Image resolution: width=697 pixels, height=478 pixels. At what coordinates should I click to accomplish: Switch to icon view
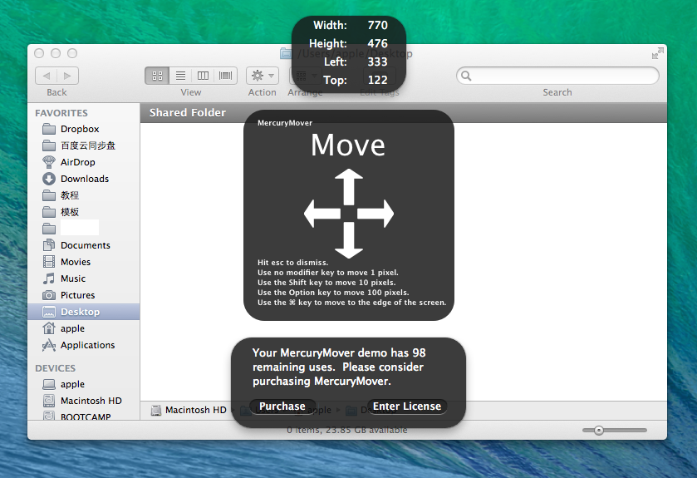point(157,76)
